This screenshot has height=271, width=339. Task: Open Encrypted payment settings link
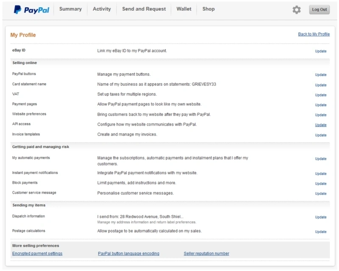coord(37,254)
